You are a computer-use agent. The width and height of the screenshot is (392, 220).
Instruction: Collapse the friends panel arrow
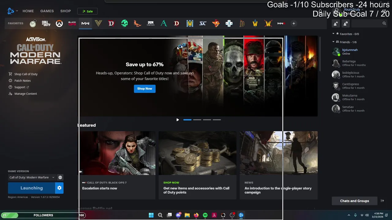tap(382, 201)
